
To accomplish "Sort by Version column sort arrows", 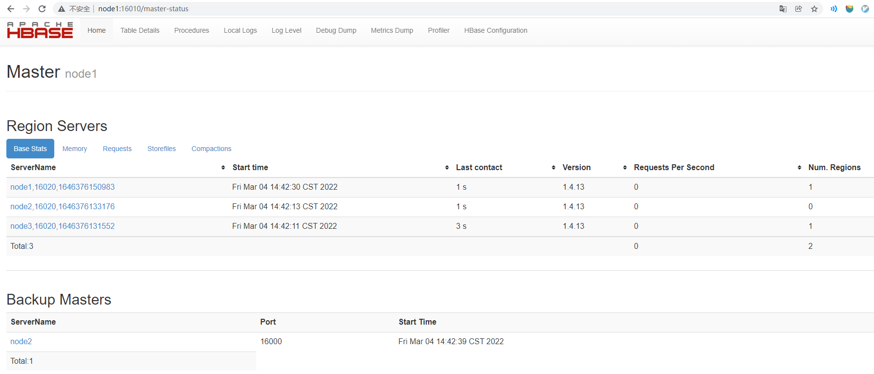I will [x=625, y=168].
